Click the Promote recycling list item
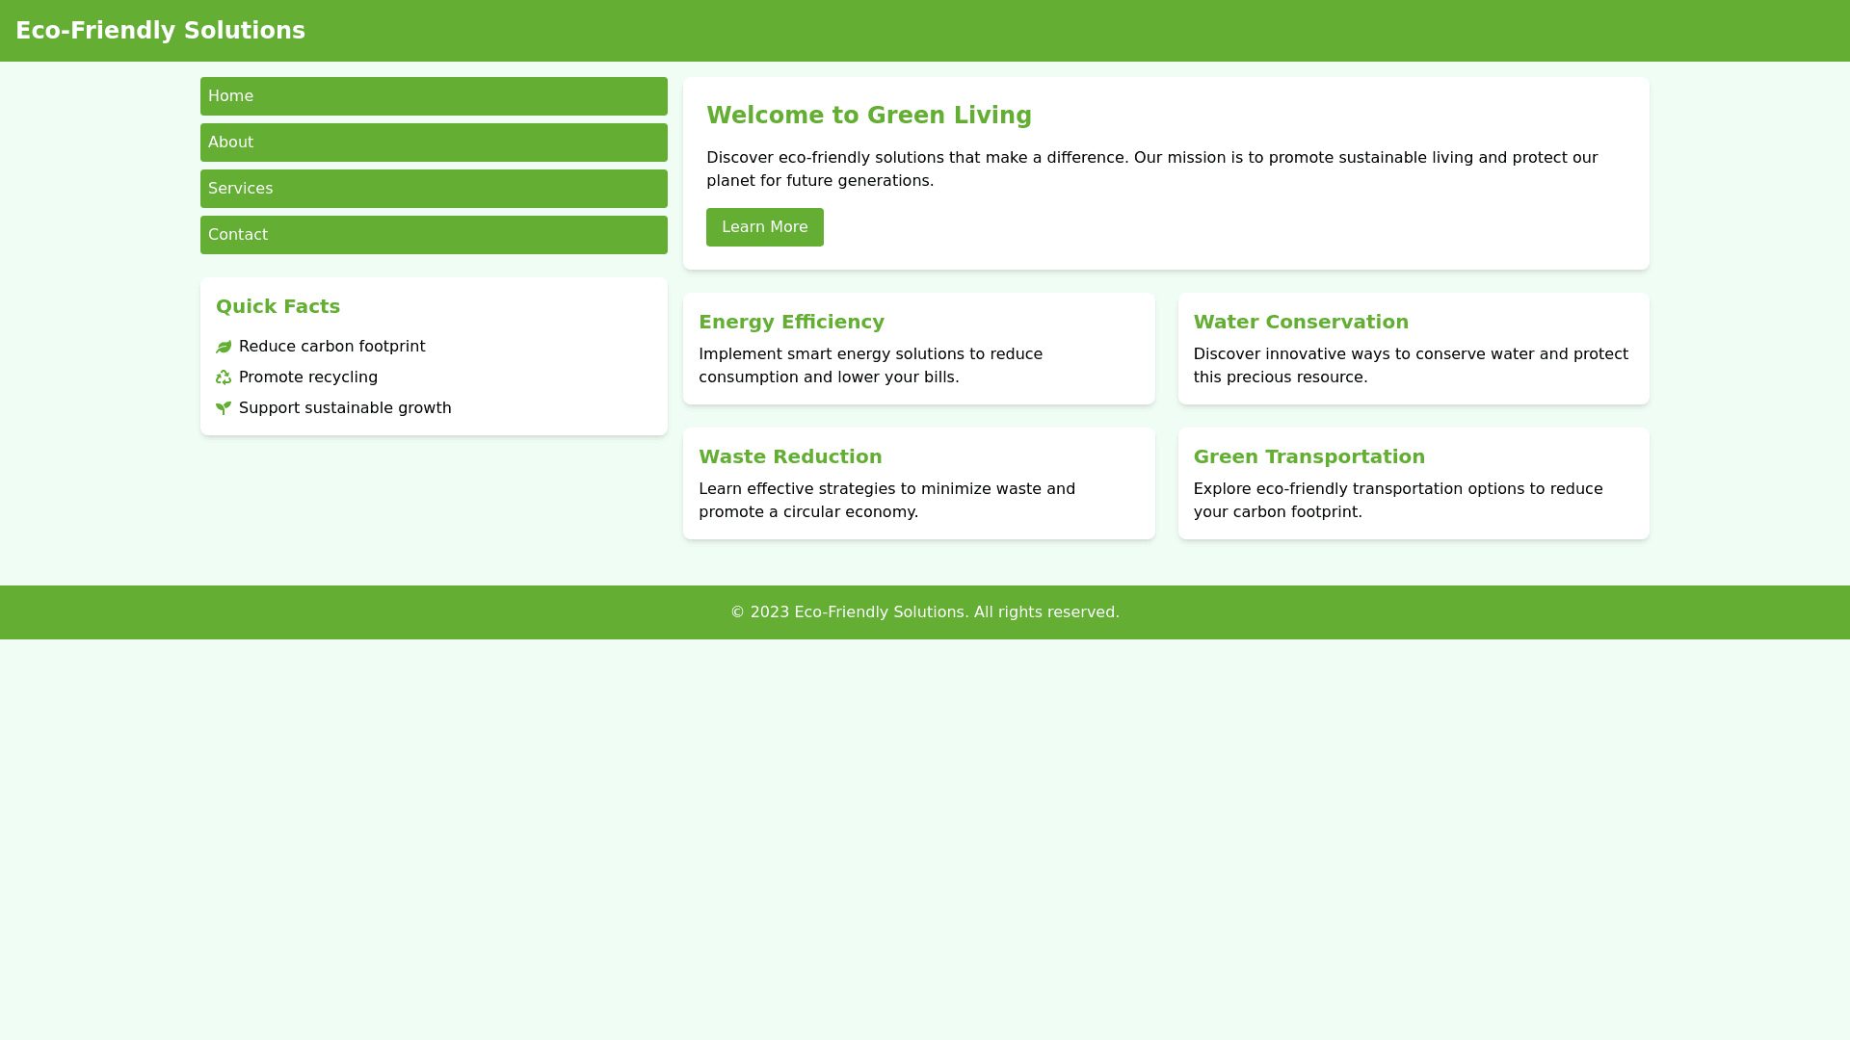The width and height of the screenshot is (1850, 1040). pyautogui.click(x=308, y=377)
